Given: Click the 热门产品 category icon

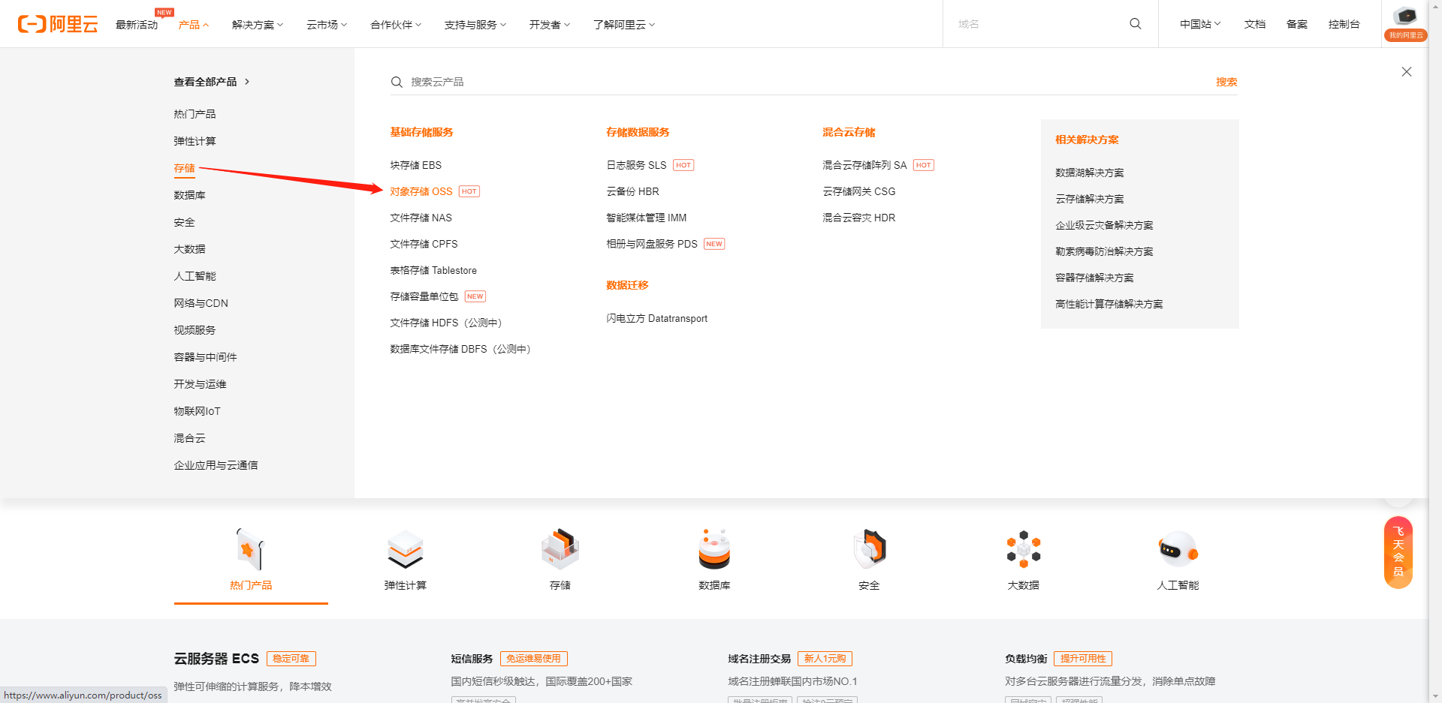Looking at the screenshot, I should [251, 549].
